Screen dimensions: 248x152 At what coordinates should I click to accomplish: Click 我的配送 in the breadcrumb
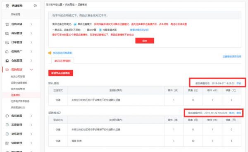point(70,5)
